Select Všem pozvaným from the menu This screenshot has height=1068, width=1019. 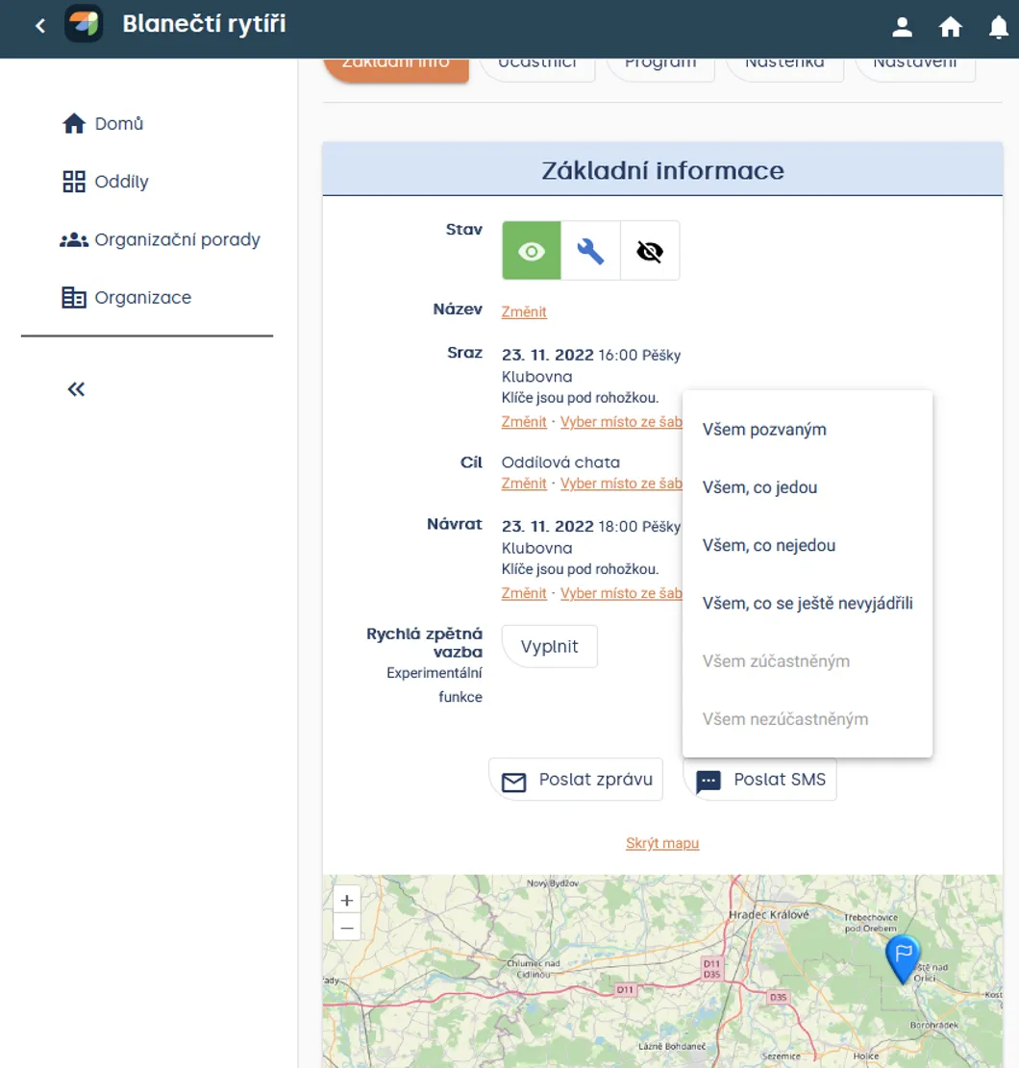(808, 430)
